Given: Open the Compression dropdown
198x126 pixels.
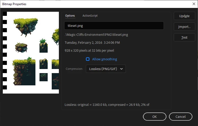Looking at the screenshot, I should (106, 69).
